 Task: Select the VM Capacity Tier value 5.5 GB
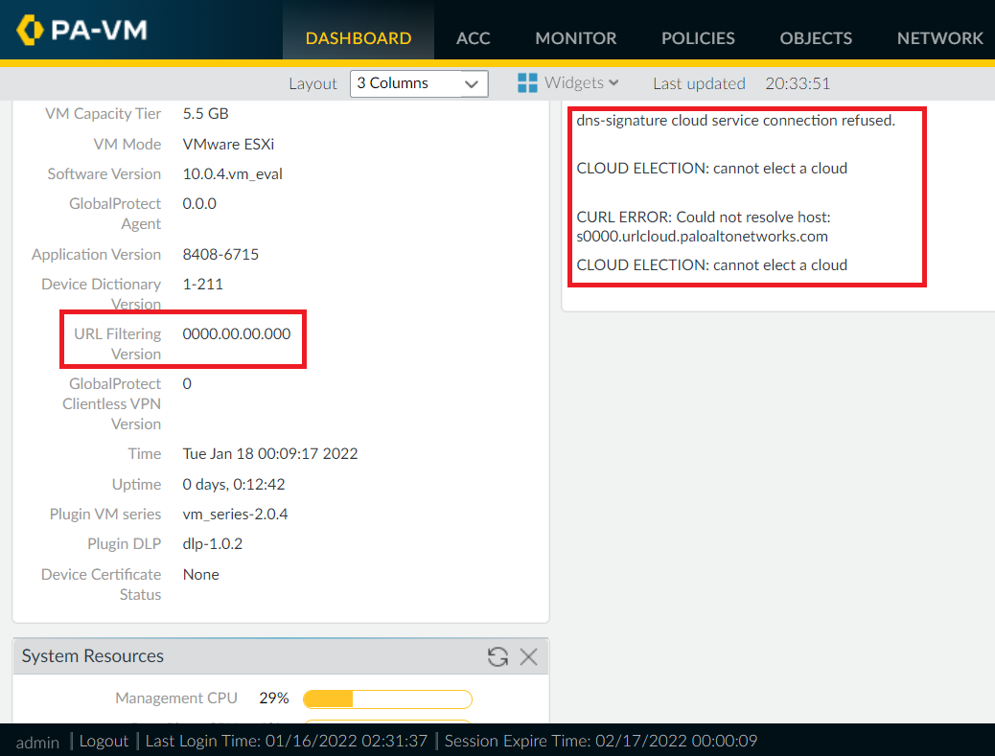pyautogui.click(x=205, y=113)
